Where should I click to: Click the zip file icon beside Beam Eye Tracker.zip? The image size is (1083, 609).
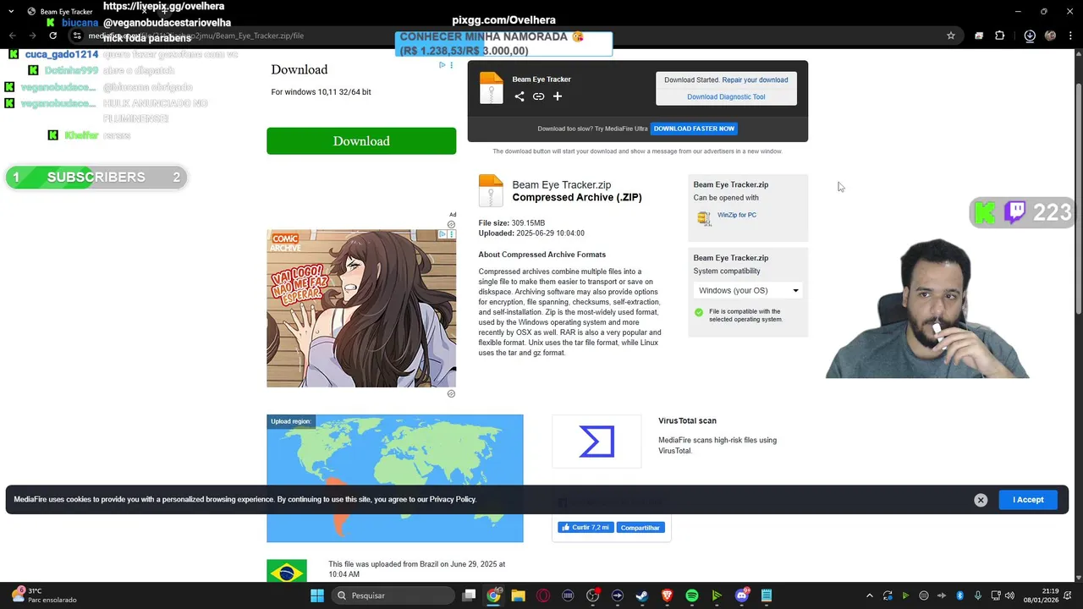click(x=491, y=191)
